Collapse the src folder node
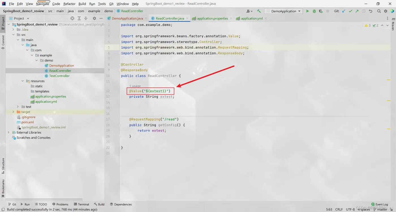This screenshot has width=396, height=212. (13, 35)
